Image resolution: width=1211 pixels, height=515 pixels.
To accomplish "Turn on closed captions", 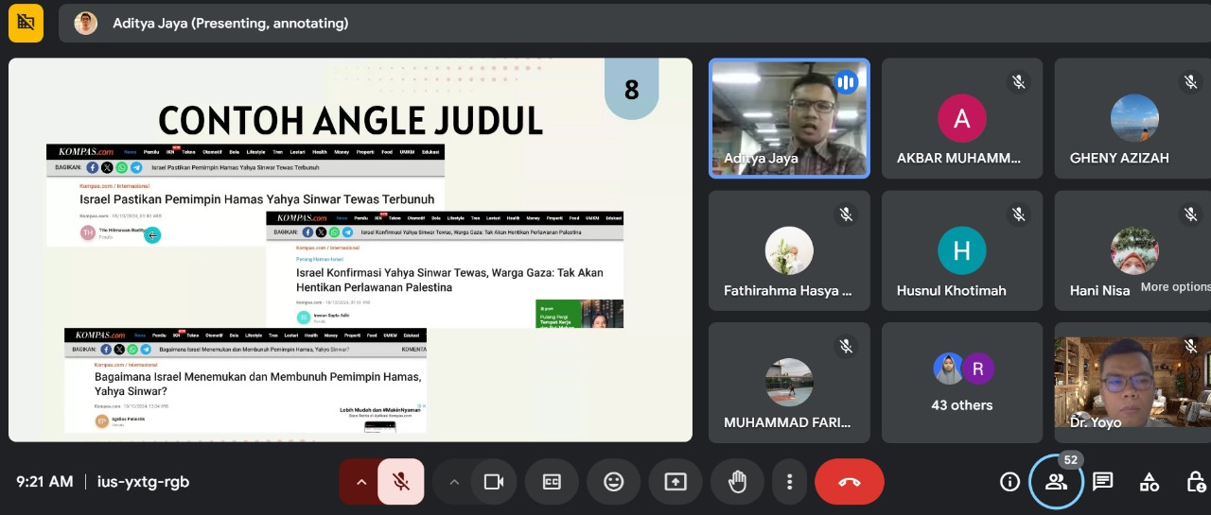I will 552,482.
